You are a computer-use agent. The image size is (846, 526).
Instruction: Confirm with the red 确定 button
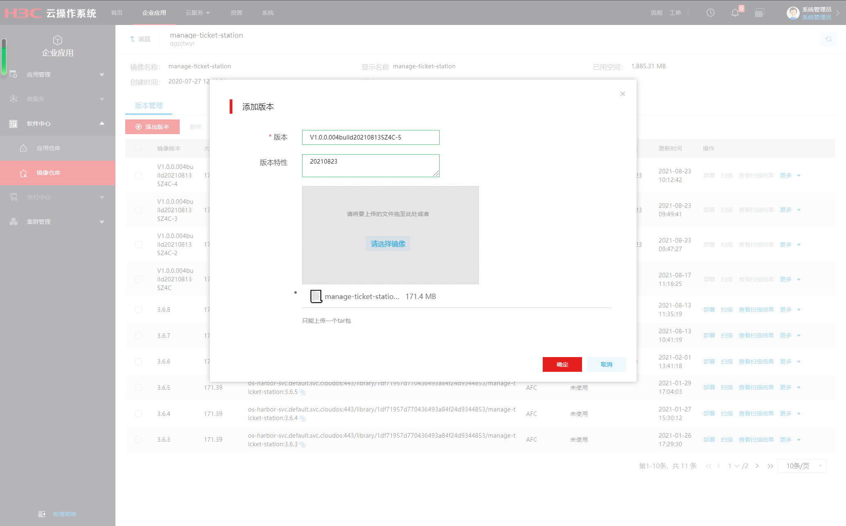point(562,364)
